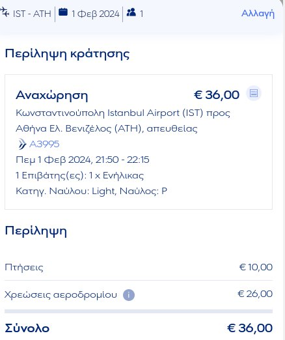Click the Περίληψη κράτησης heading
This screenshot has height=340, width=285.
coord(67,53)
